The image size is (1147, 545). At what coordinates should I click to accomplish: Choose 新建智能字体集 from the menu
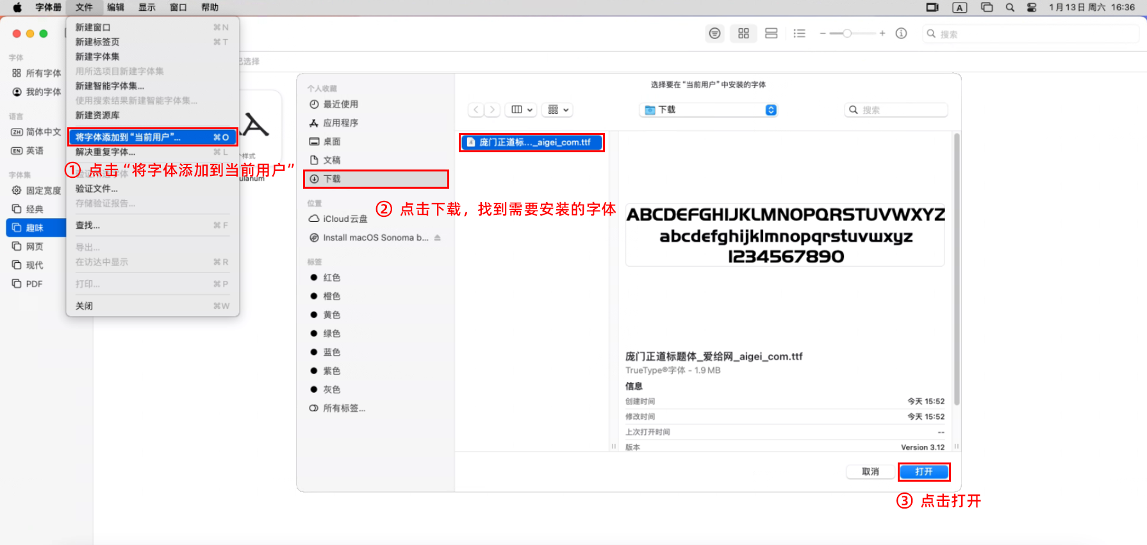[153, 86]
